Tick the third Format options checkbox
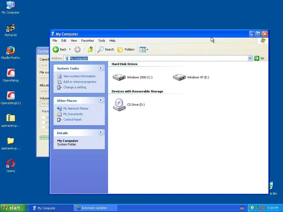 pyautogui.click(x=43, y=127)
